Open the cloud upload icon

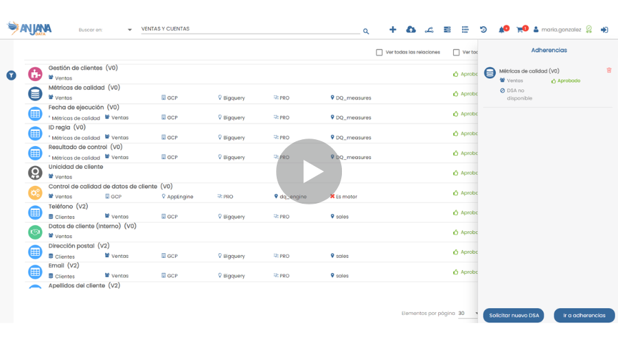[411, 29]
